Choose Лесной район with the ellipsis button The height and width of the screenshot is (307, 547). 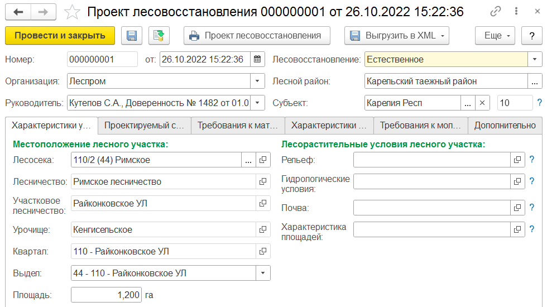[x=535, y=81]
